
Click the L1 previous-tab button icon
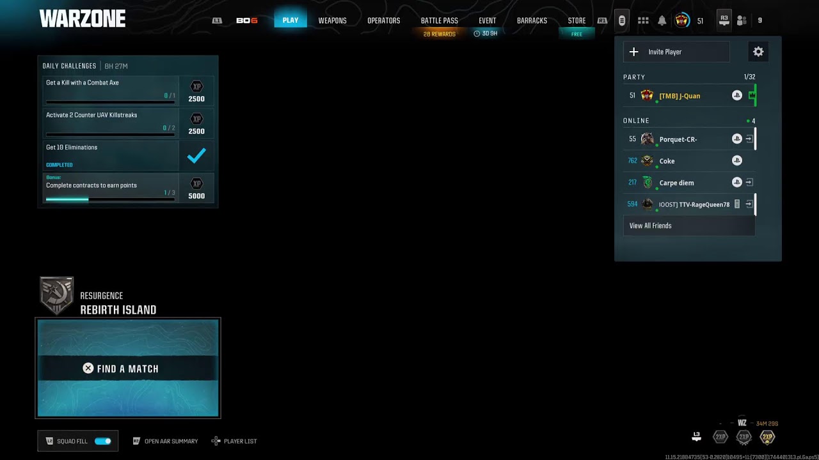click(x=217, y=20)
